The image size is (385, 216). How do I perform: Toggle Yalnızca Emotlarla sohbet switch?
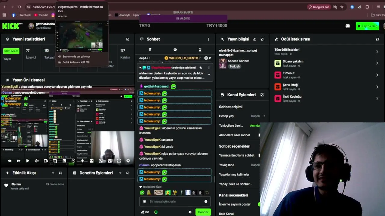click(259, 155)
